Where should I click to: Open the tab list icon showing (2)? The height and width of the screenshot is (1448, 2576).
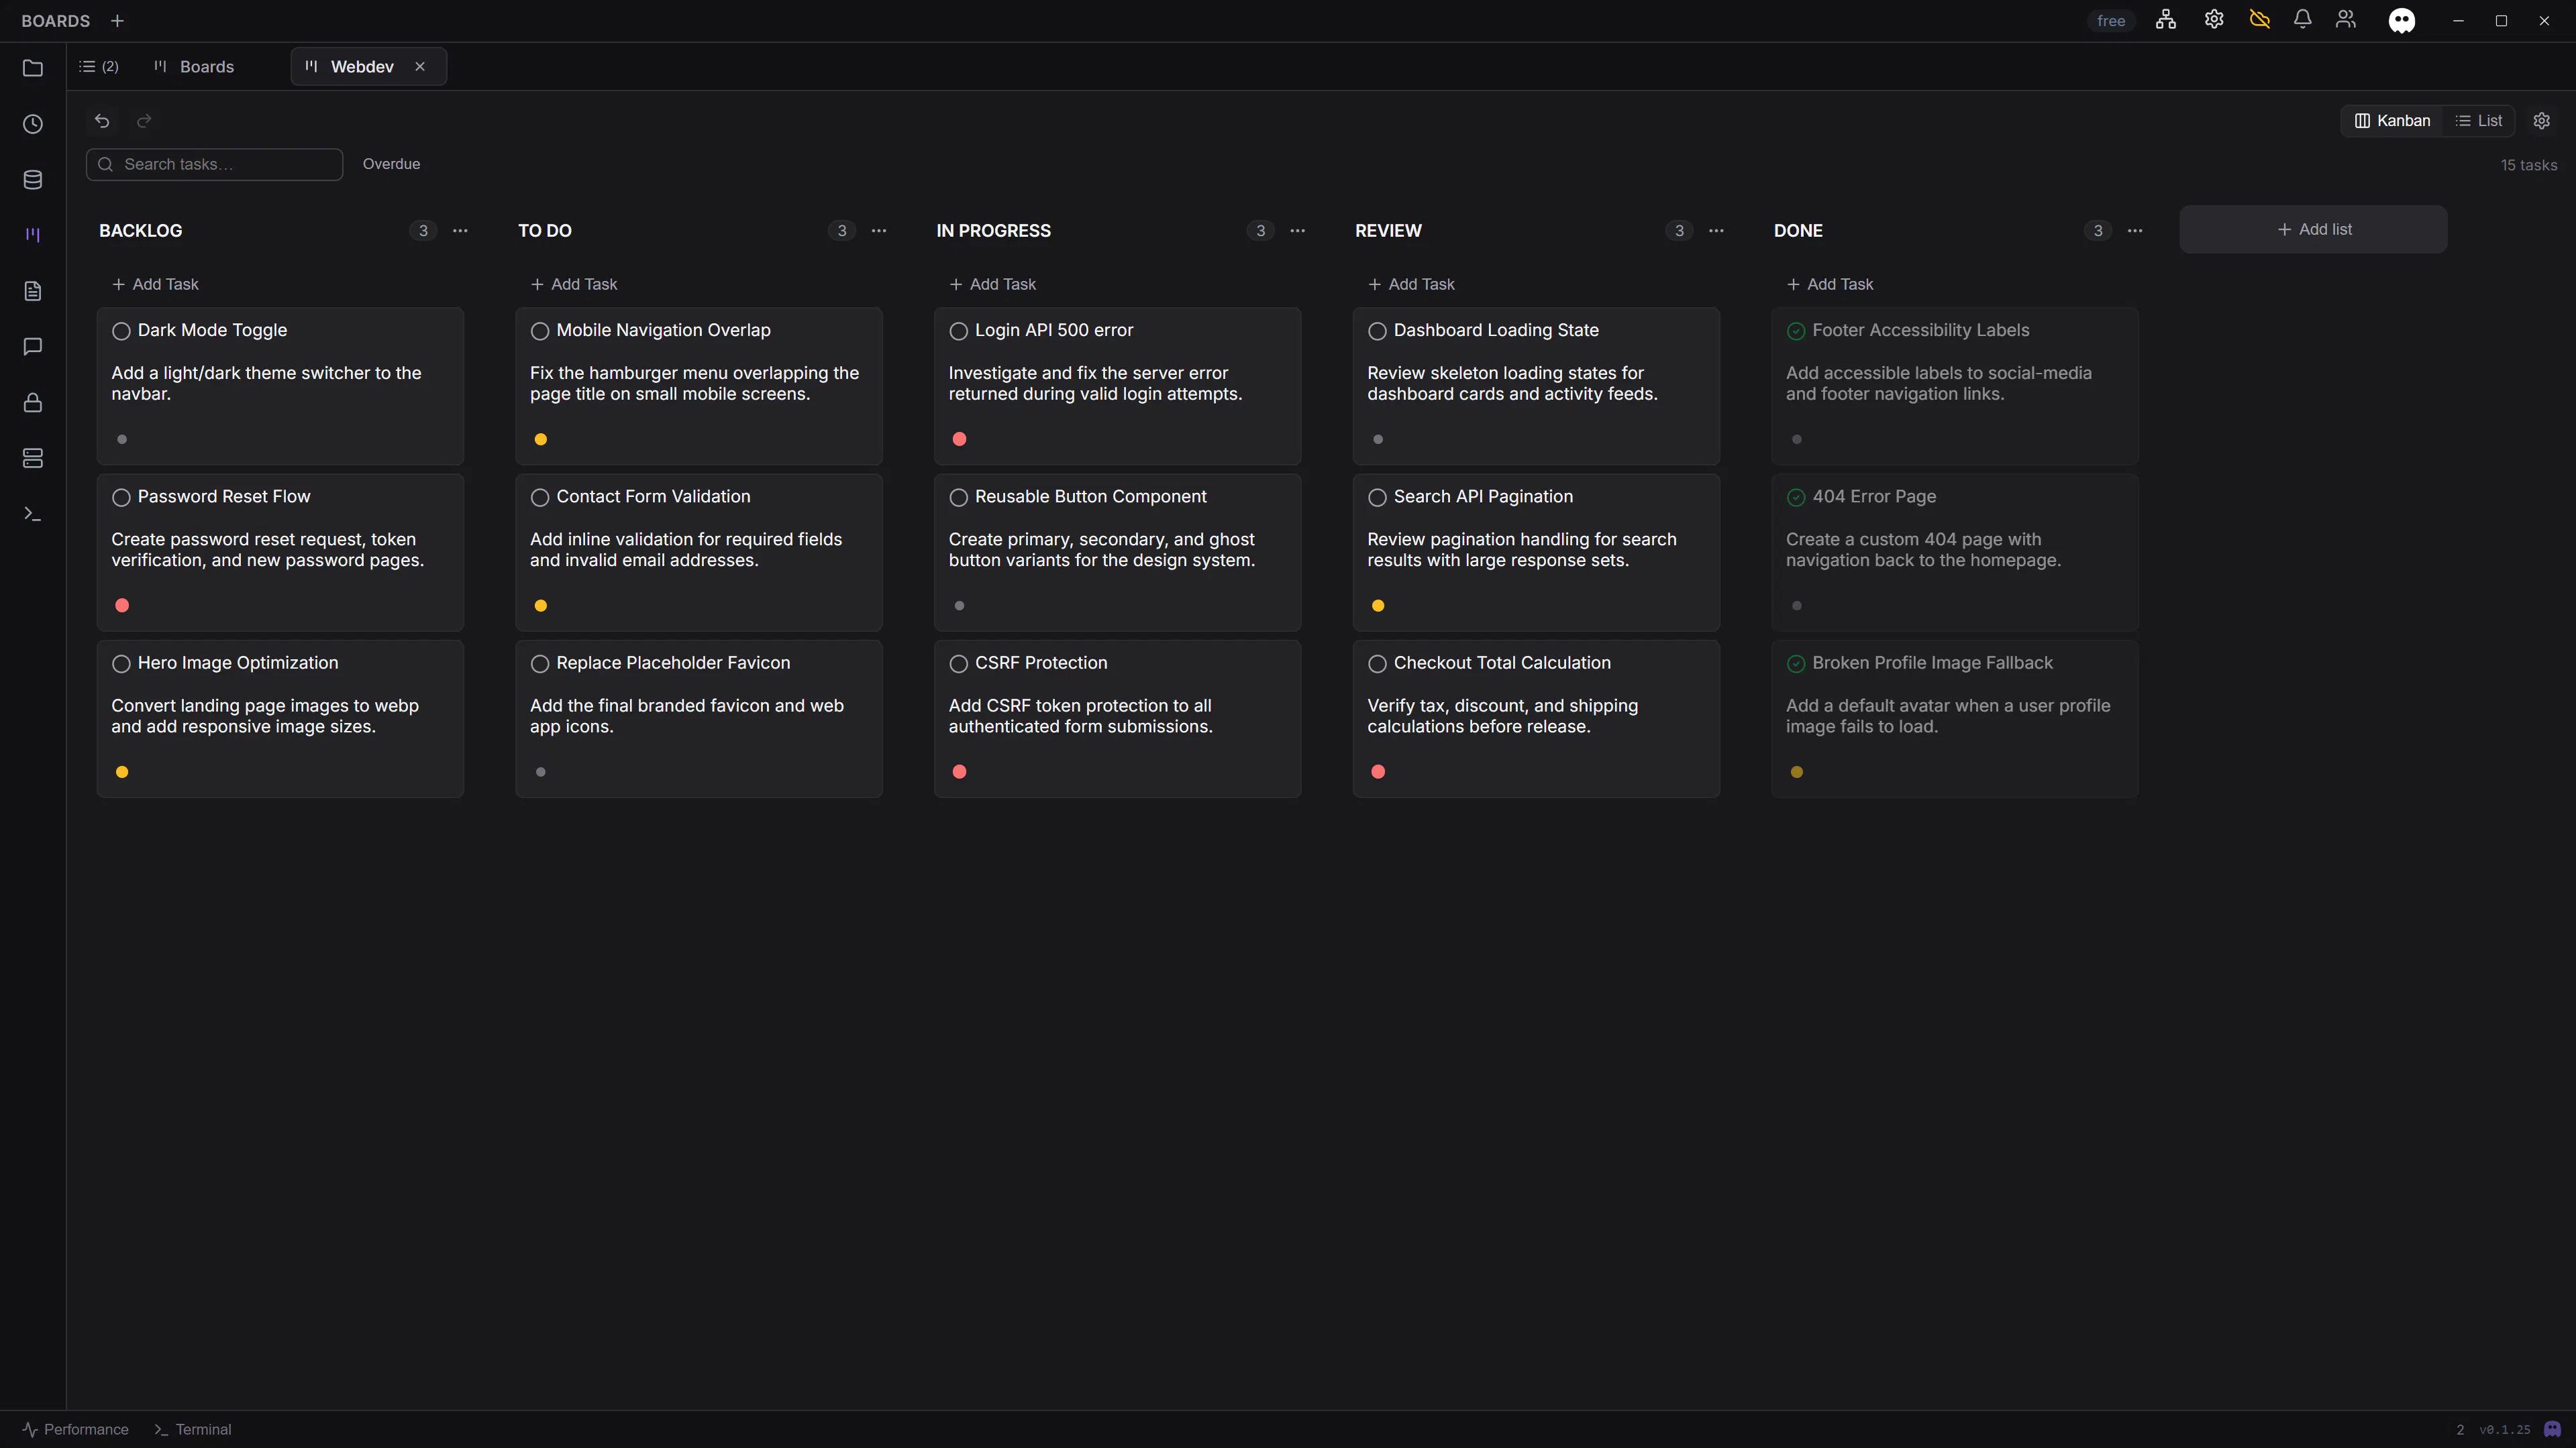tap(99, 67)
